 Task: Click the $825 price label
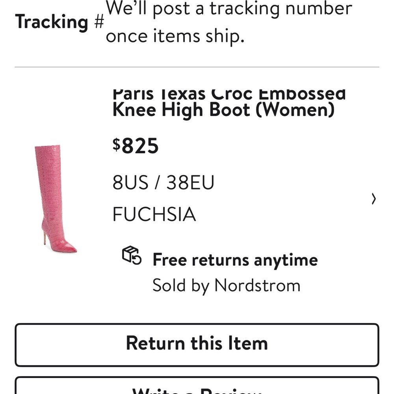(136, 147)
